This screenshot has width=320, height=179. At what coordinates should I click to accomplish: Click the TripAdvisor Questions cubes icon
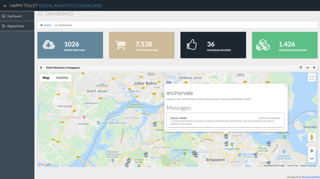263,45
